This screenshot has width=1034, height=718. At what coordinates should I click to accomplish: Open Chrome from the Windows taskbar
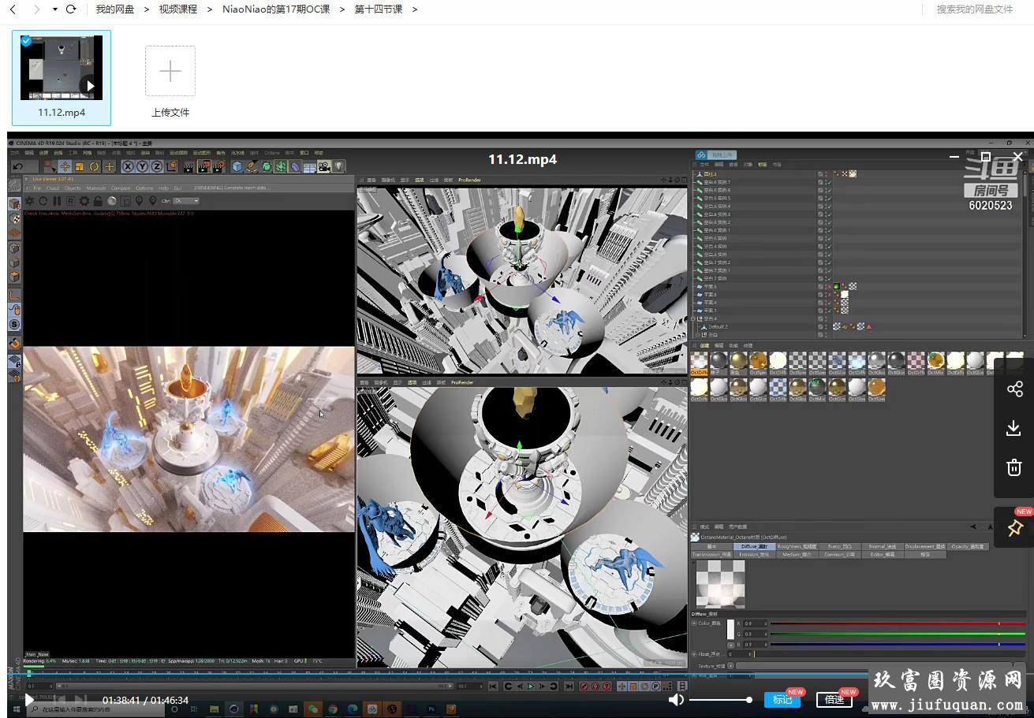pos(333,709)
